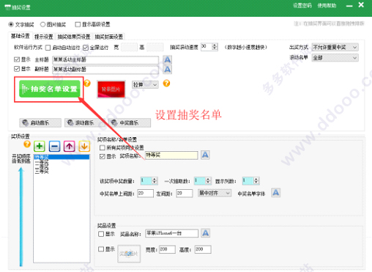
Task: Adjust 该奖项中奖数量 stepper arrows
Action: pyautogui.click(x=155, y=180)
